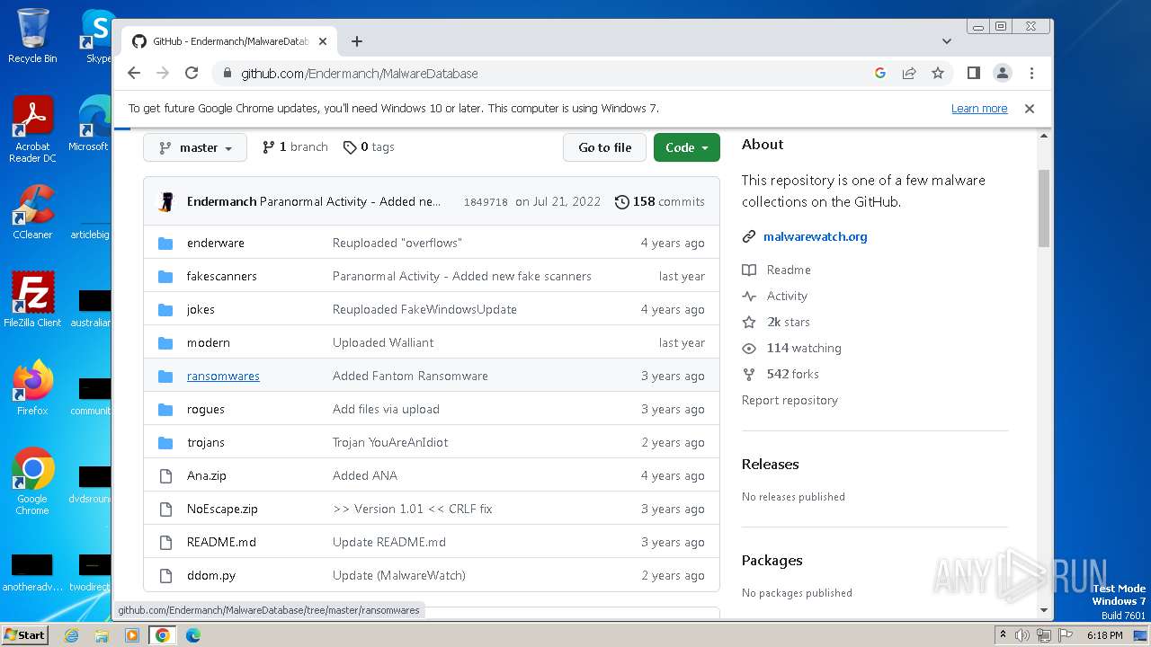
Task: View 542 forks
Action: tap(781, 375)
